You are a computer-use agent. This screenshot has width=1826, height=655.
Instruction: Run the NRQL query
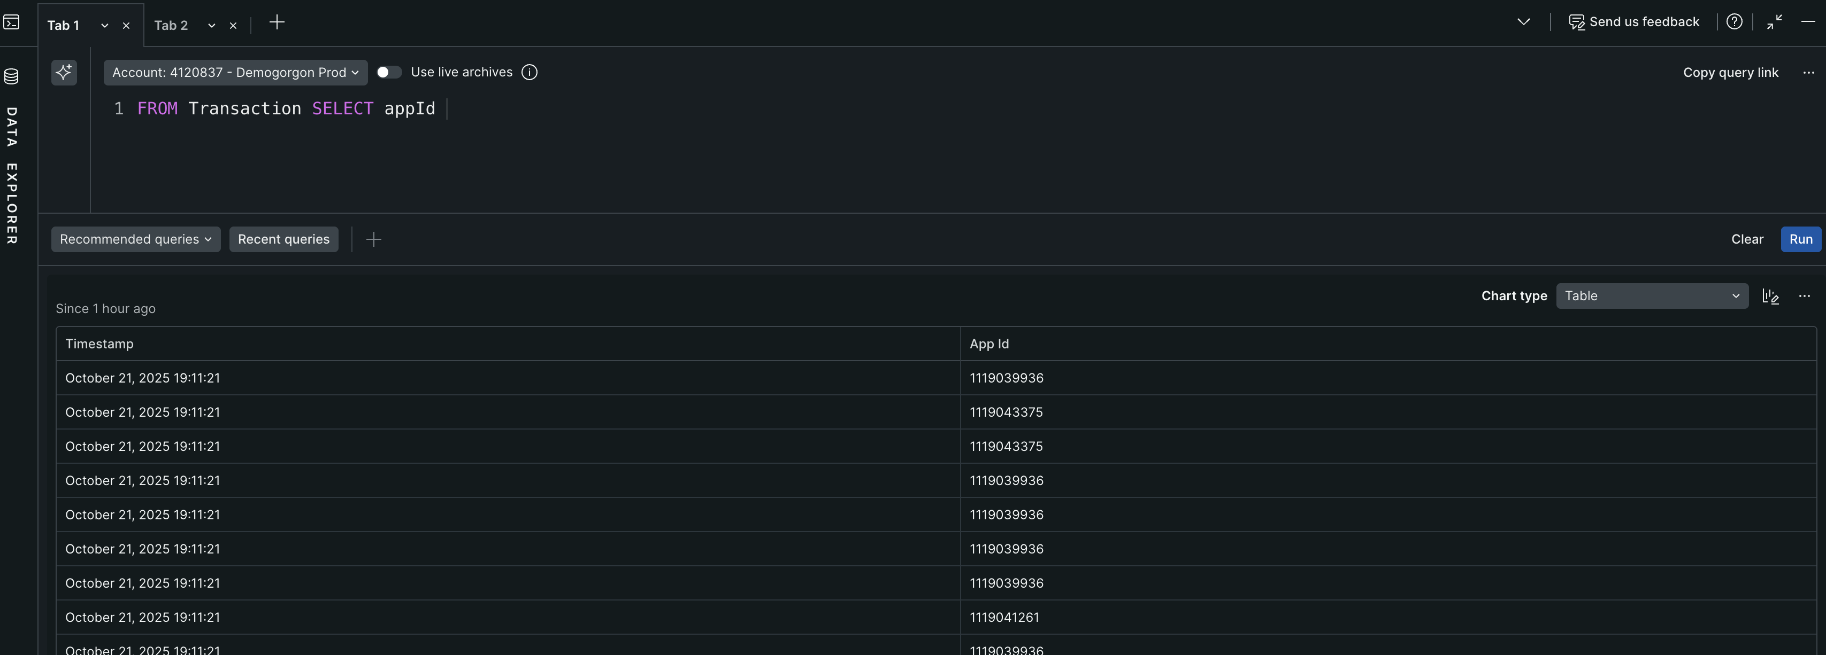pyautogui.click(x=1800, y=239)
